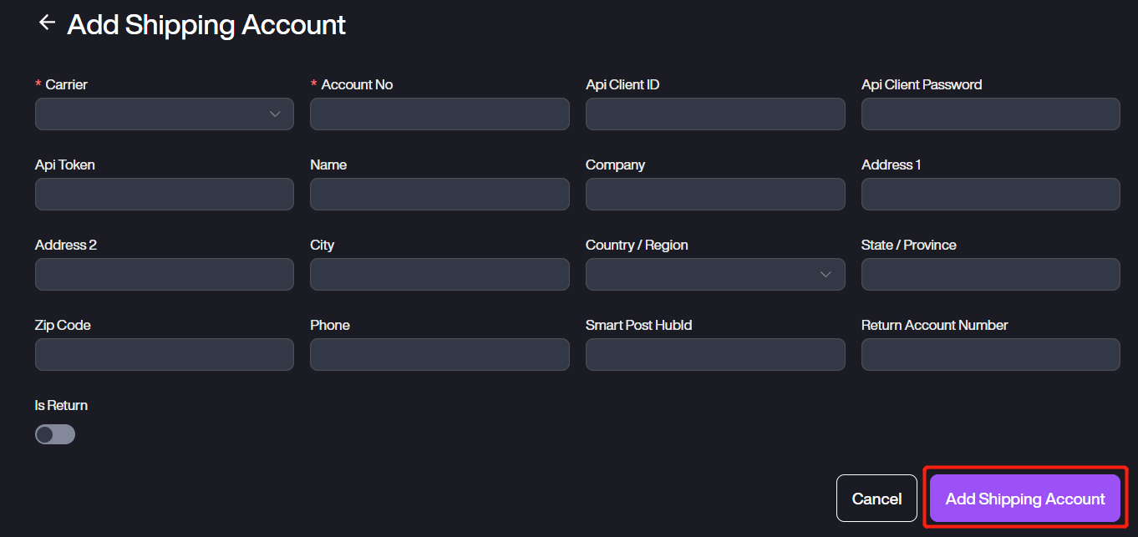The width and height of the screenshot is (1138, 537).
Task: Click into the Api Token field
Action: pyautogui.click(x=165, y=195)
